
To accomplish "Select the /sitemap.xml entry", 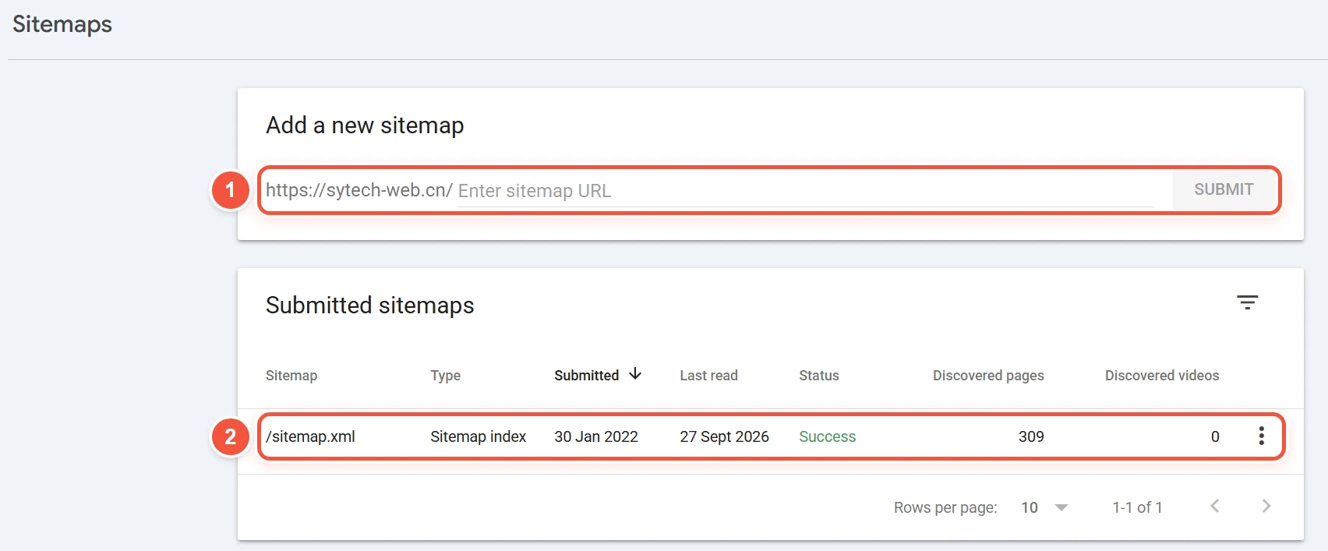I will [x=310, y=436].
